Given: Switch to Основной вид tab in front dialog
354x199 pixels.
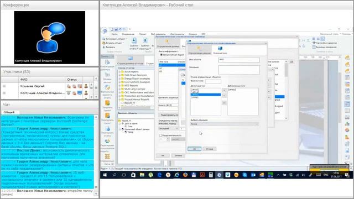Looking at the screenshot, I should click(220, 50).
